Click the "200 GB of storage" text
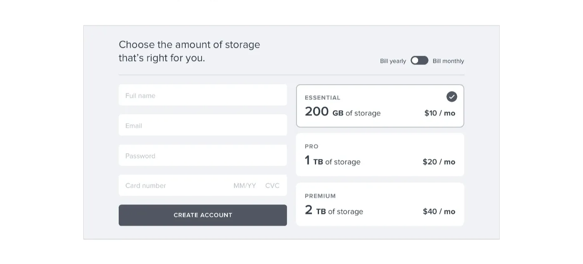 coord(342,112)
